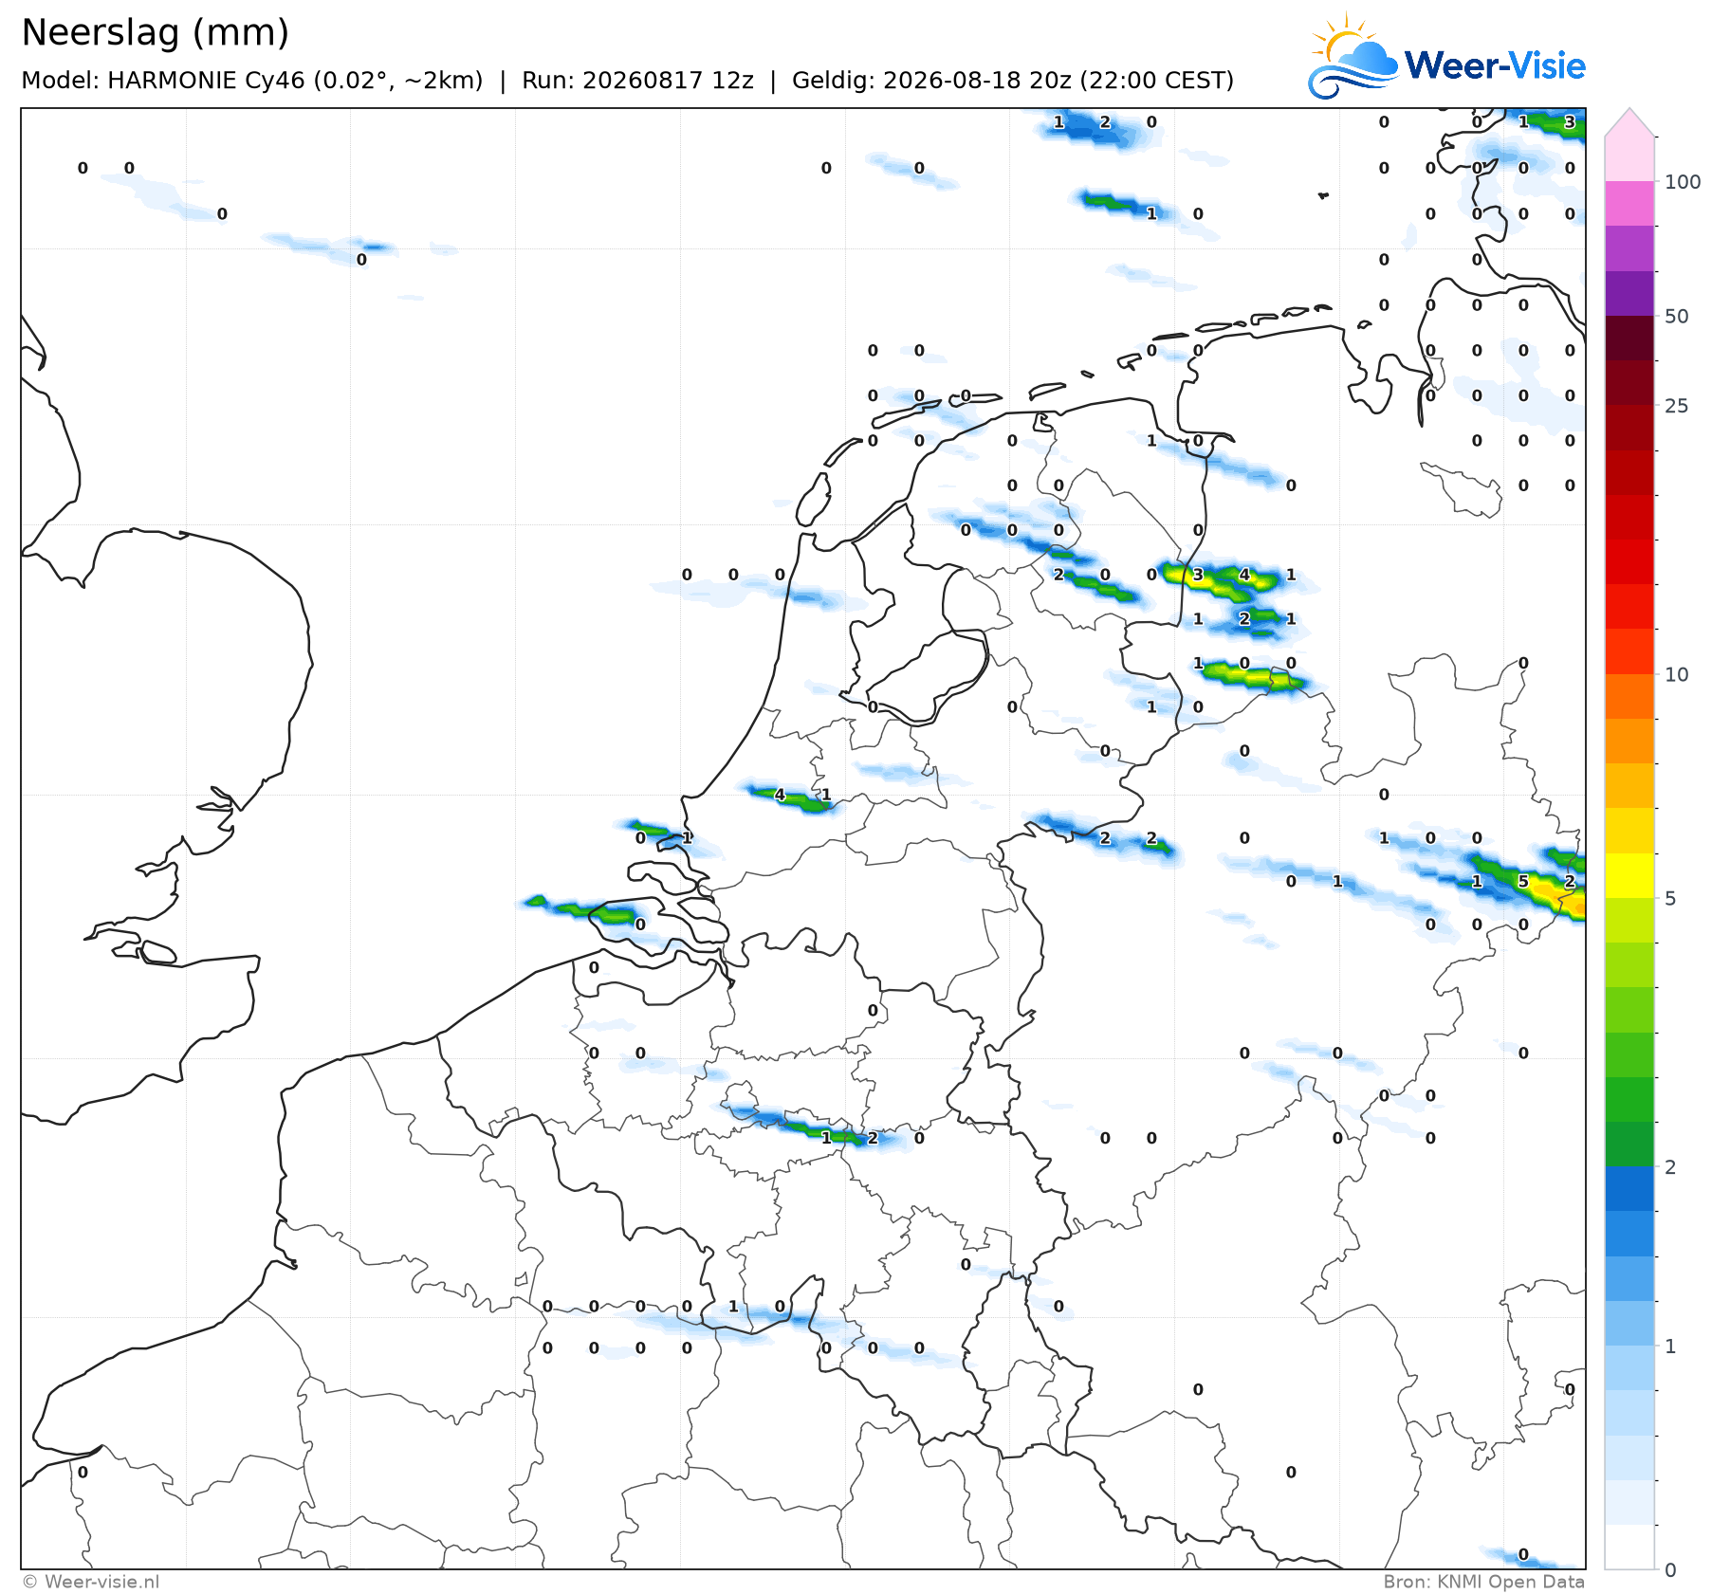Click the Bron: KNMI Open Data credit
Viewport: 1730px width, 1594px height.
[x=1483, y=1582]
